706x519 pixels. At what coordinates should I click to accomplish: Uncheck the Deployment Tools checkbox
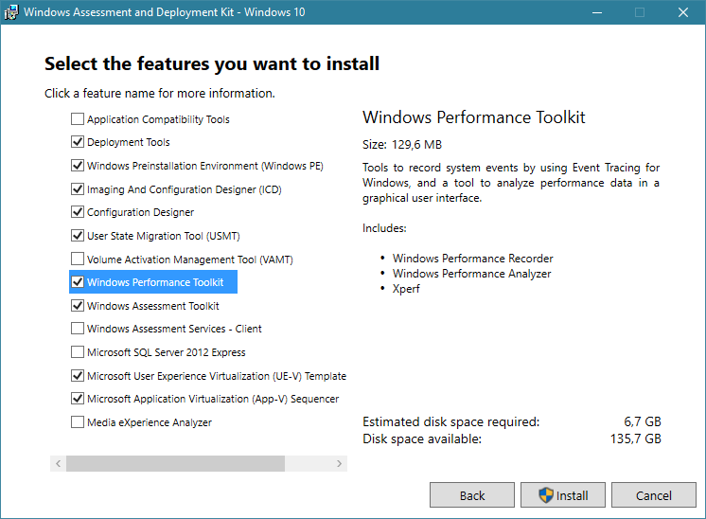coord(78,142)
